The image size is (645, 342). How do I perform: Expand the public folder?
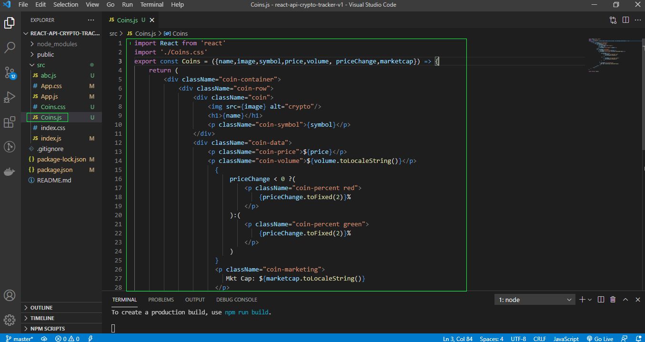coord(62,54)
